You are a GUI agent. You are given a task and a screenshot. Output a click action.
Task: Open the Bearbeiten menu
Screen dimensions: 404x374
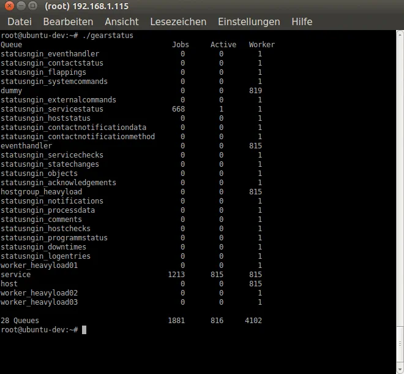click(68, 21)
